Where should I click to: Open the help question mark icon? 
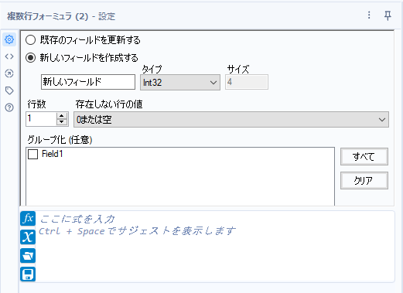coord(9,107)
